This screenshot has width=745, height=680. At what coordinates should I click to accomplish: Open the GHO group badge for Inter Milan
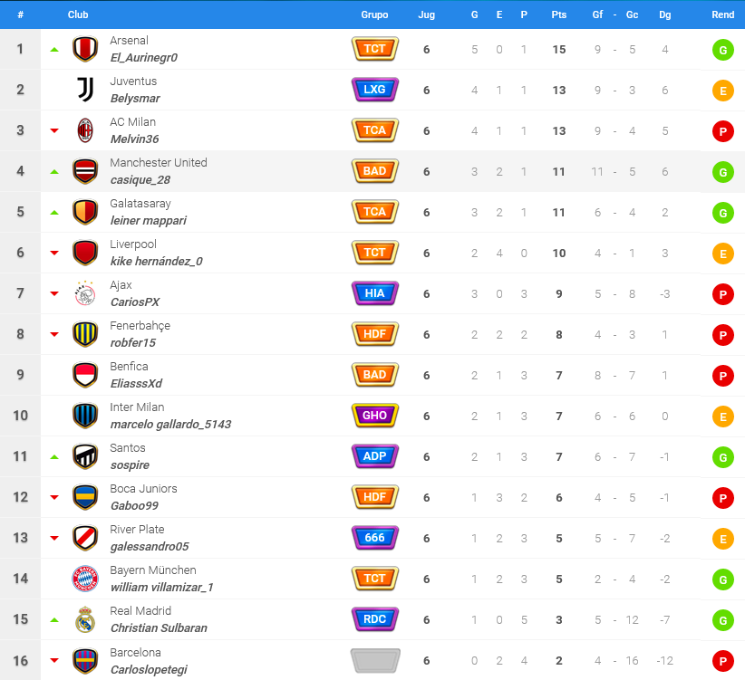click(375, 416)
